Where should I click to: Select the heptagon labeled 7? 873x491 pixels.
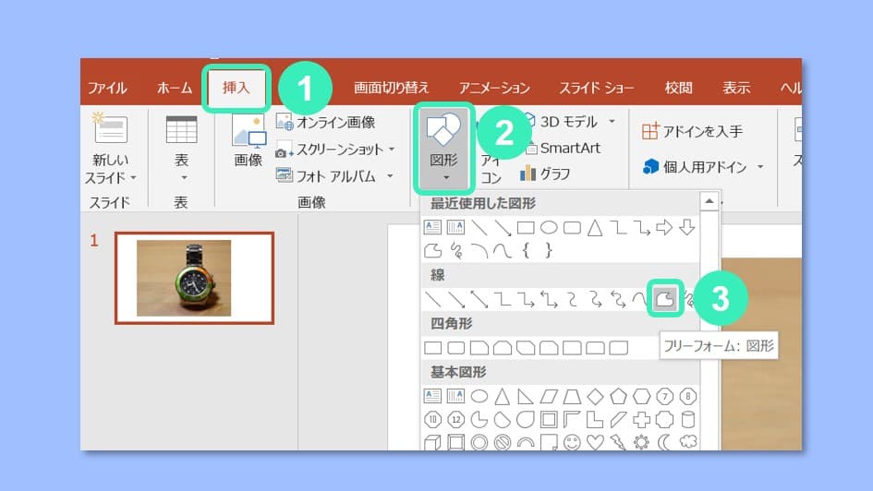[665, 397]
